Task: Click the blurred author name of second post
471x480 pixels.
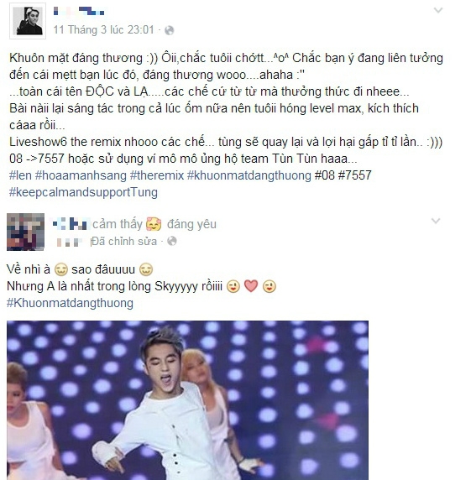Action: (71, 224)
